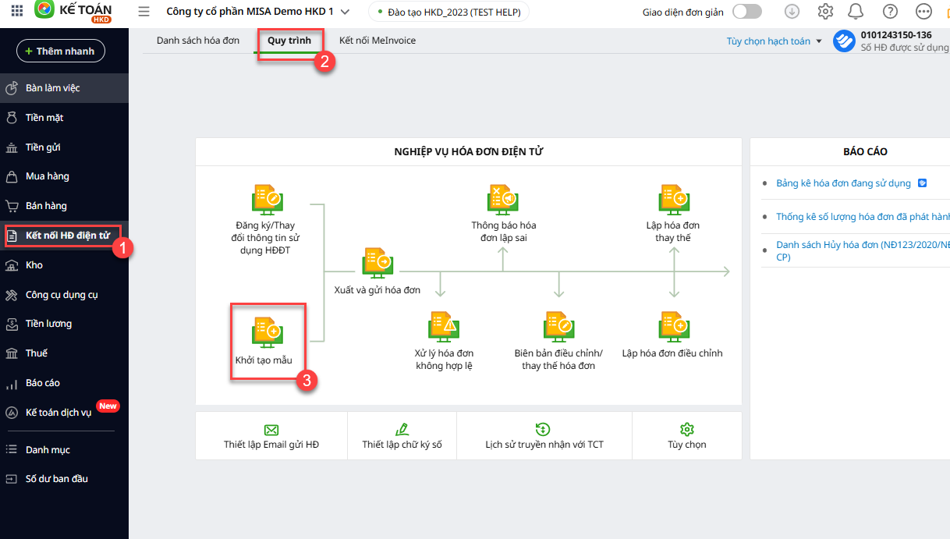Image resolution: width=950 pixels, height=539 pixels.
Task: Switch to Danh sách hóa đơn tab
Action: click(x=198, y=41)
